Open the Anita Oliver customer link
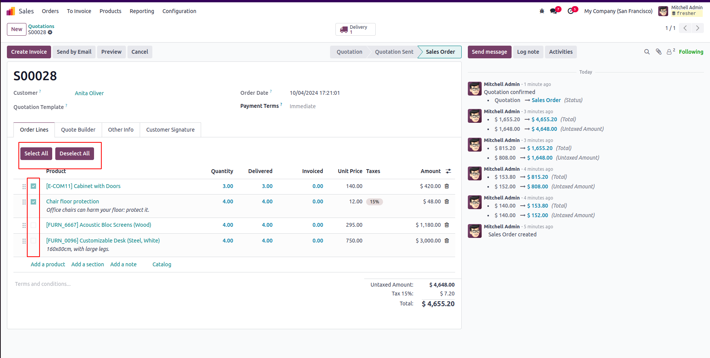710x358 pixels. 89,93
